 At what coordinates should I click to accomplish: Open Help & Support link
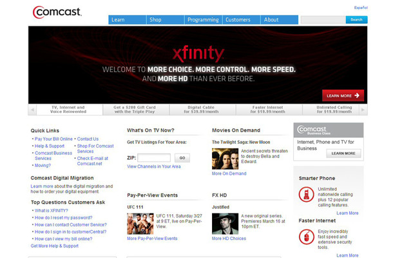coord(50,146)
